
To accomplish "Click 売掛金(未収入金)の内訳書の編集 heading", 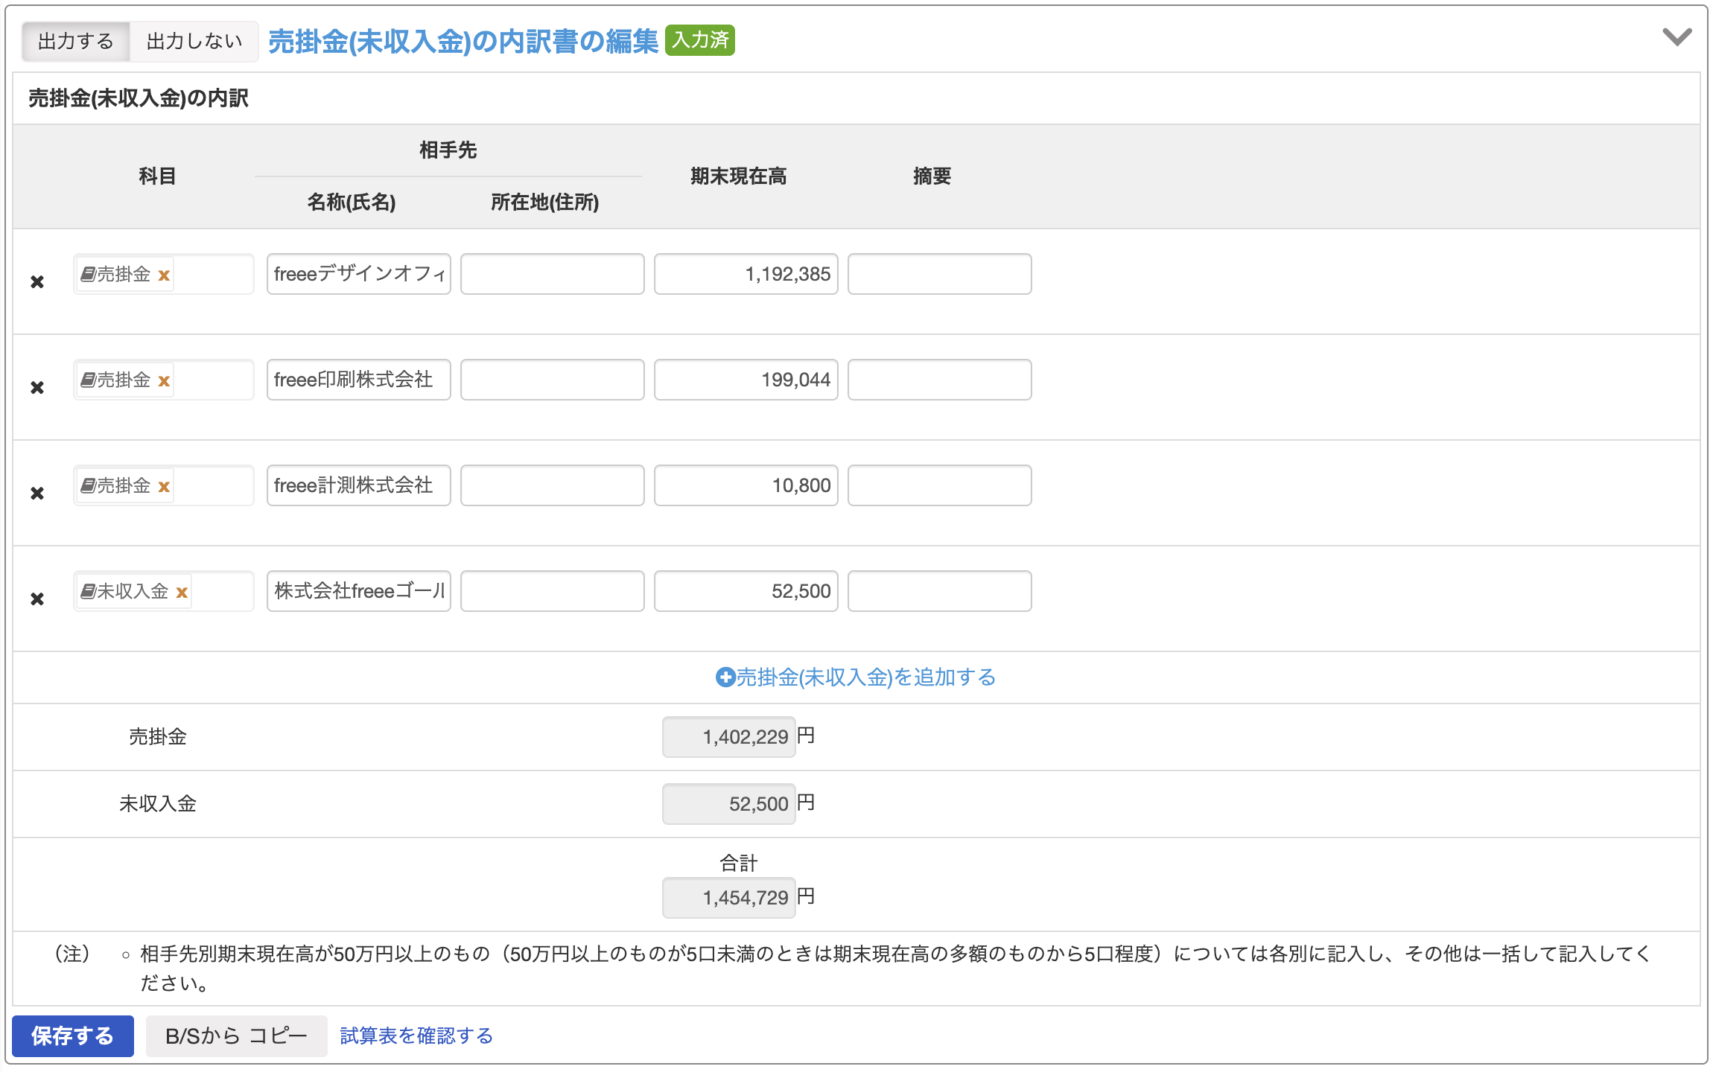I will click(x=463, y=41).
